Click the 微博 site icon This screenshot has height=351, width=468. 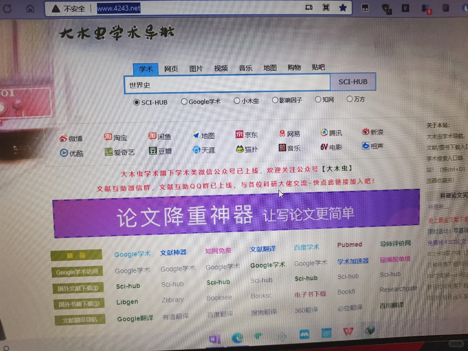(x=64, y=139)
